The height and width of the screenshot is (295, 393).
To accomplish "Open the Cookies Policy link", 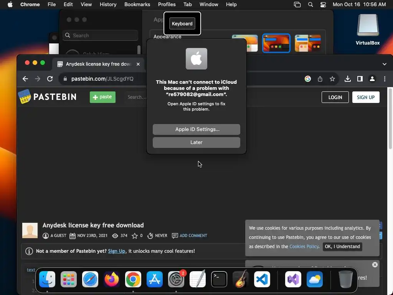I will click(x=304, y=247).
